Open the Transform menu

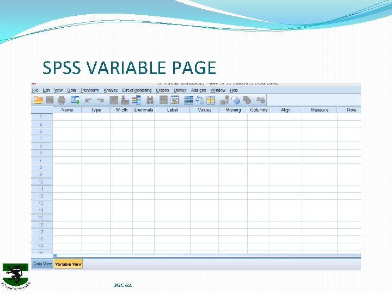coord(90,90)
